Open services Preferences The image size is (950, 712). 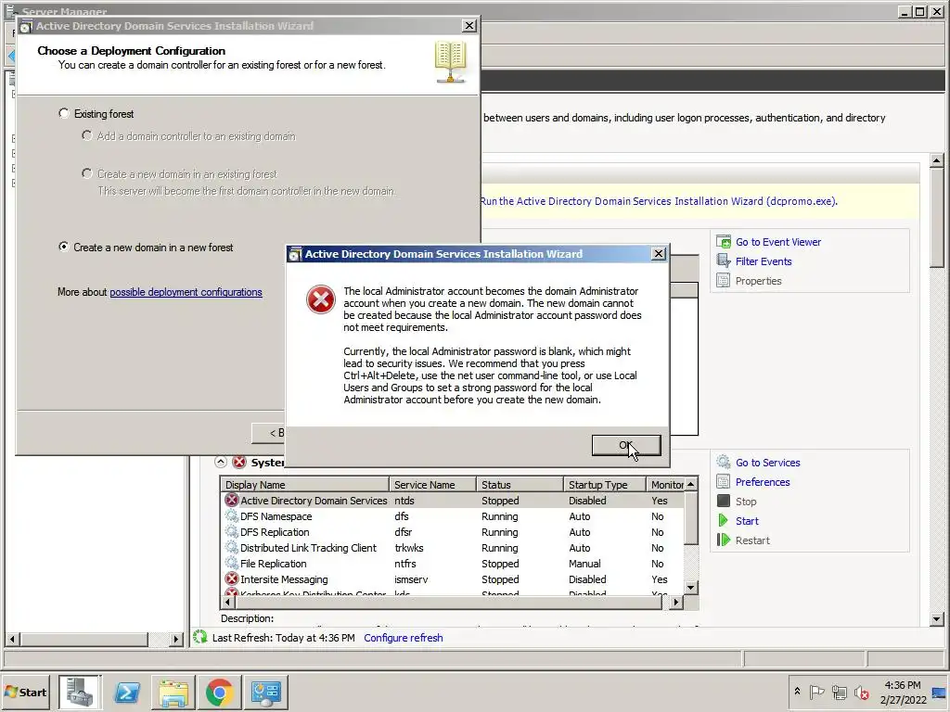click(x=763, y=482)
